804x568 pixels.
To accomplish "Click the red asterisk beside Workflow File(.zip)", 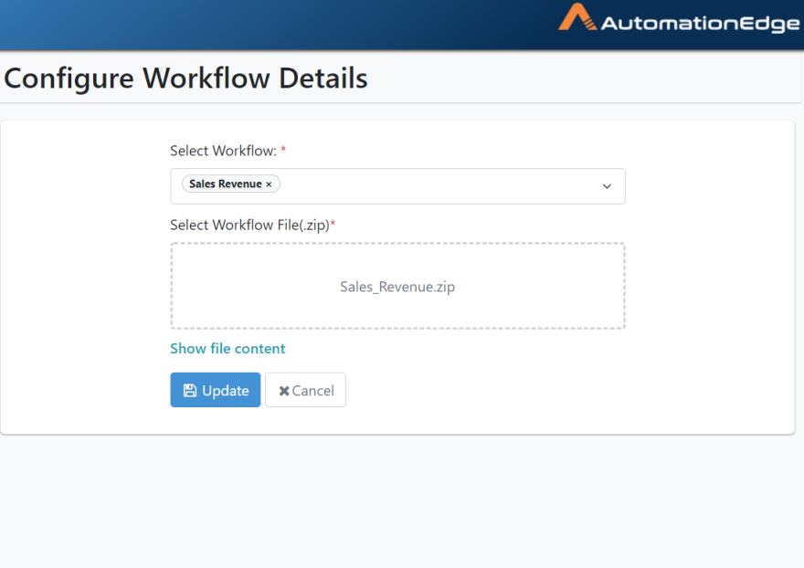I will click(333, 223).
